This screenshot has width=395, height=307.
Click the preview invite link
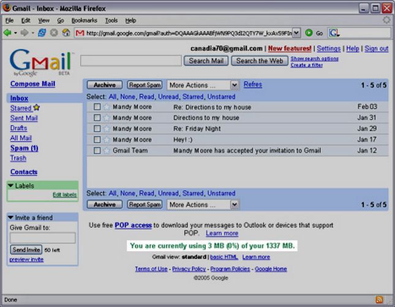click(26, 260)
